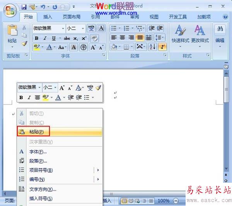This screenshot has width=232, height=206.
Task: Align text right in ribbon
Action: (x=131, y=38)
